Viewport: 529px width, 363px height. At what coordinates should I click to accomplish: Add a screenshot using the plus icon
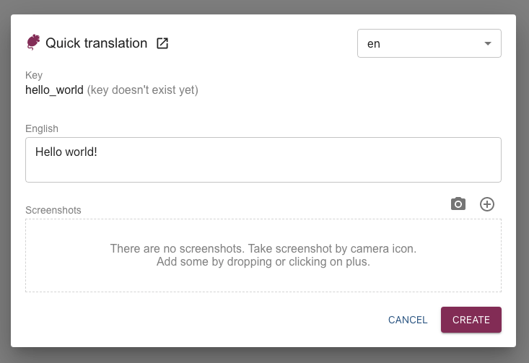click(487, 204)
